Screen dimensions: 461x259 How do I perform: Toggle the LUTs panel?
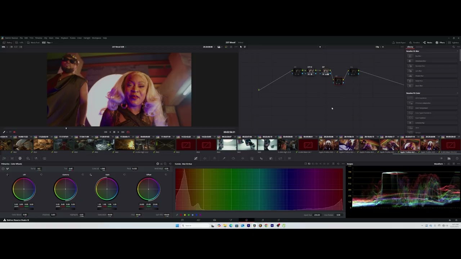20,42
